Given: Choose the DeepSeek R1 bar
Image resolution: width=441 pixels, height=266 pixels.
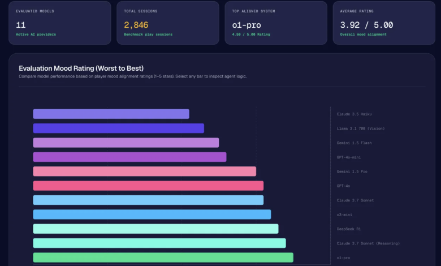Looking at the screenshot, I should [156, 229].
